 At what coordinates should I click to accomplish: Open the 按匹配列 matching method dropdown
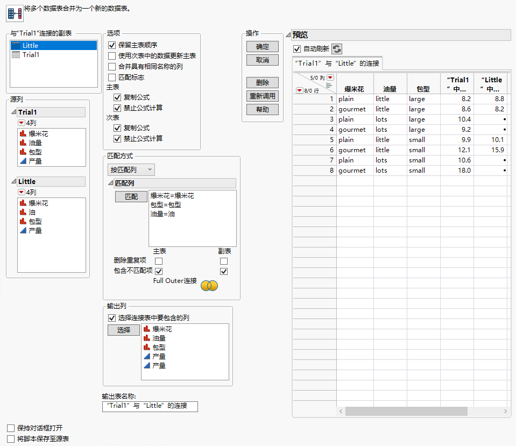(x=131, y=169)
